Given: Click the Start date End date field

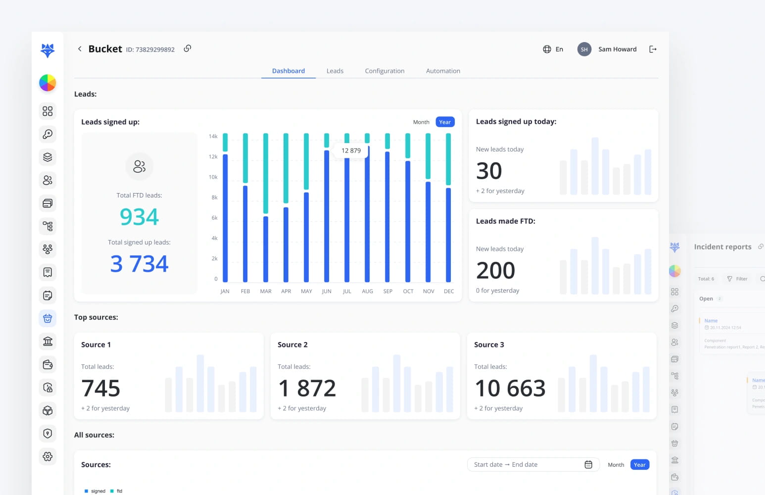Looking at the screenshot, I should (x=525, y=464).
